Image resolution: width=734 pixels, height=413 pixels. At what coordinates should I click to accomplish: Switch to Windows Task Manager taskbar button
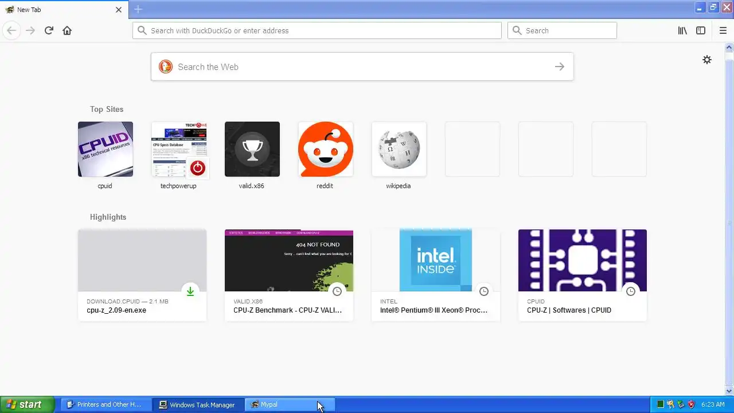(x=198, y=404)
